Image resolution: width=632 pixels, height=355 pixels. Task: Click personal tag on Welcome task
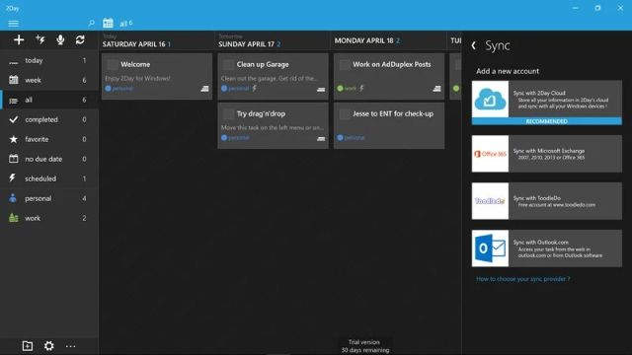pyautogui.click(x=118, y=88)
